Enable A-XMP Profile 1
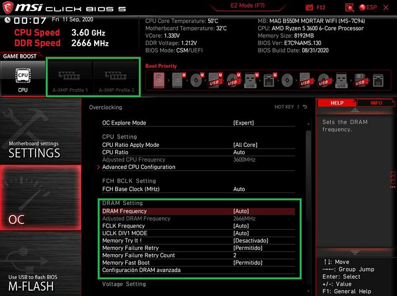Viewport: 397px width, 296px height. (x=70, y=78)
